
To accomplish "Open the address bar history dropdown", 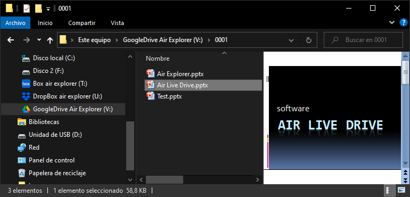I will (291, 40).
